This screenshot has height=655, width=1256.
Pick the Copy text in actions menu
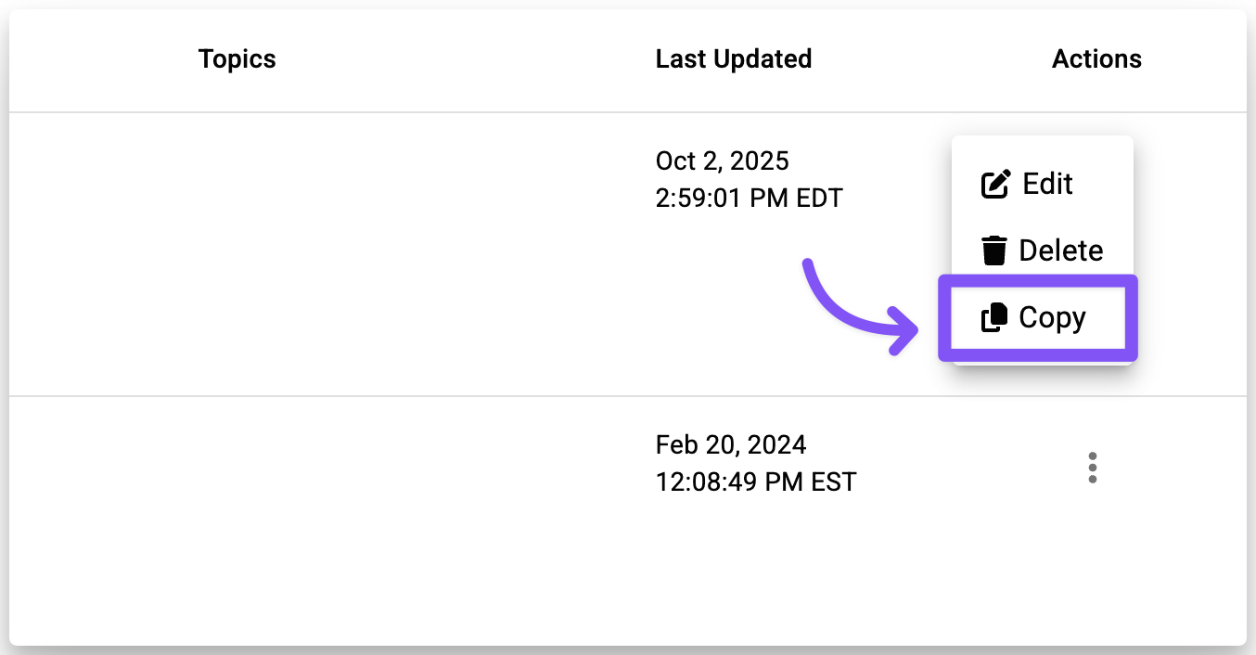pyautogui.click(x=1052, y=318)
